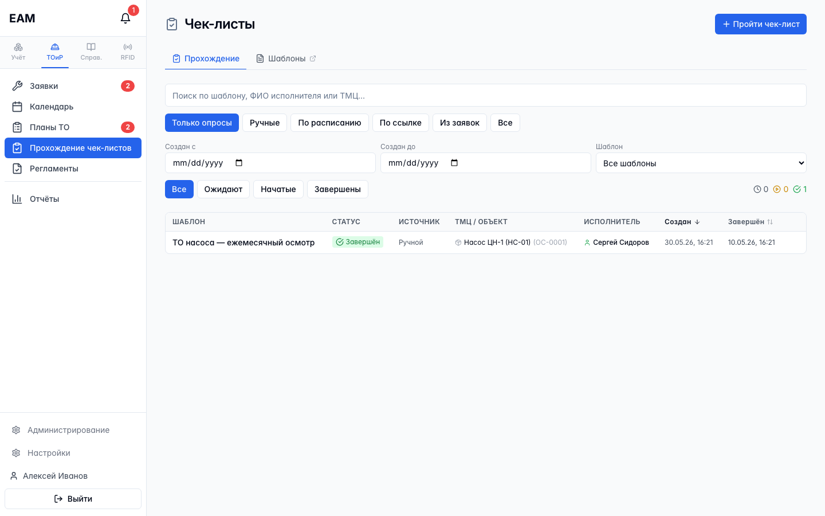Open the Справ. reference book icon
This screenshot has height=516, width=825.
(x=91, y=47)
